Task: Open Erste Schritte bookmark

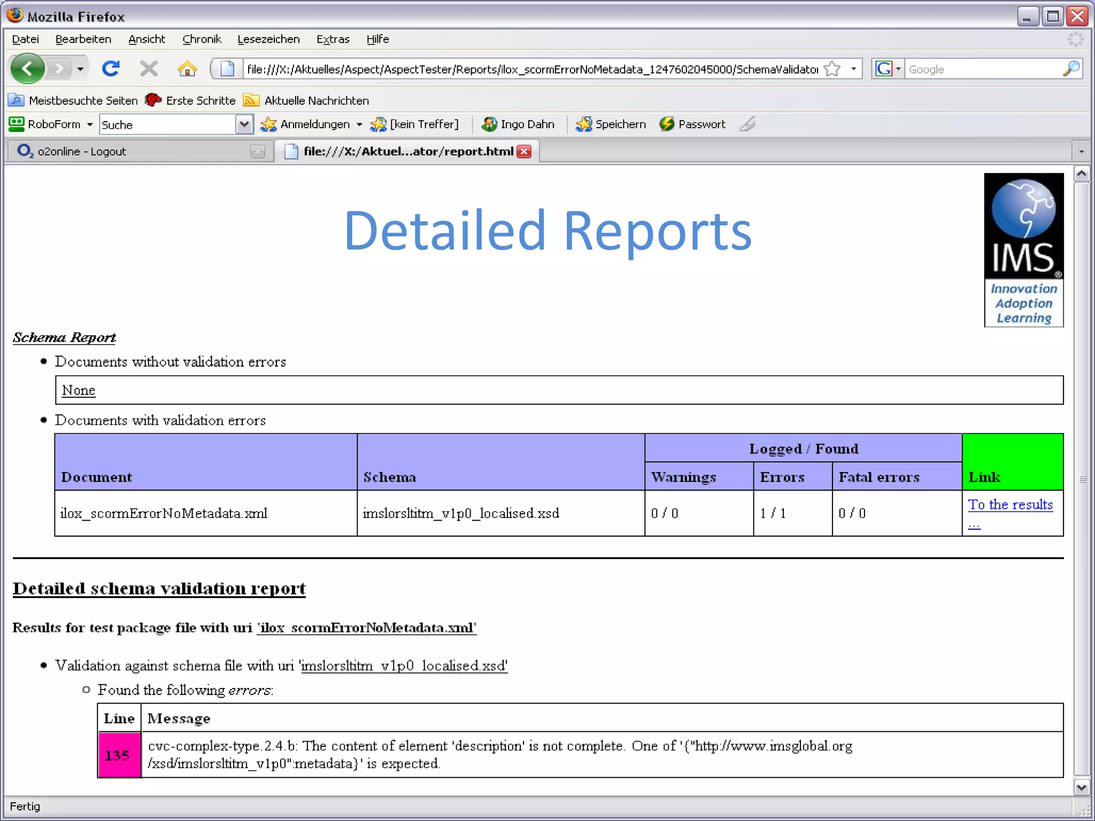Action: click(x=190, y=100)
